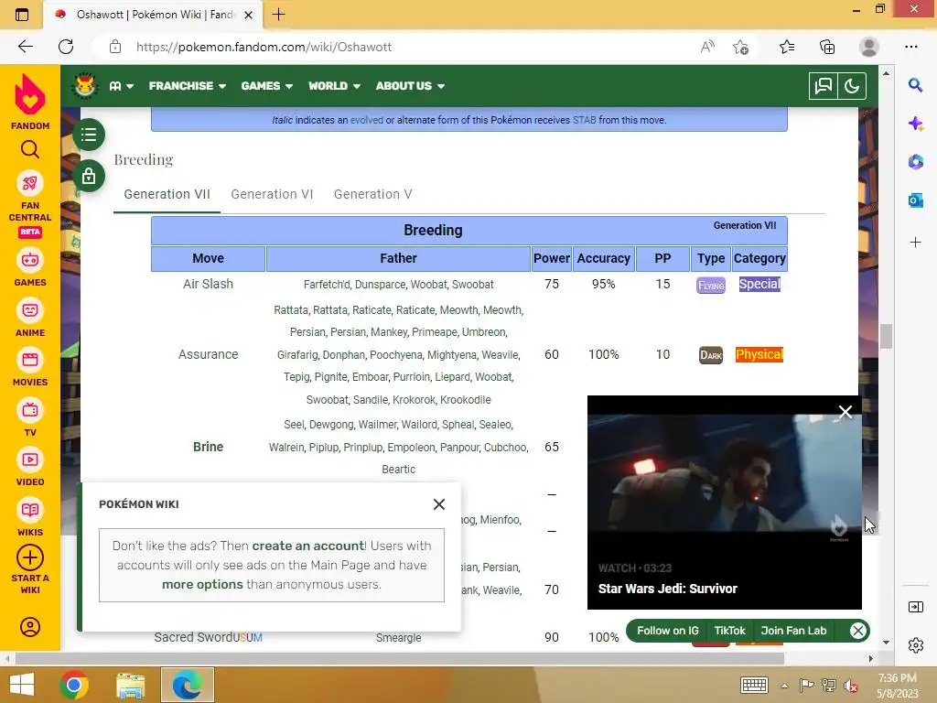
Task: Click the Dark type badge
Action: [x=710, y=355]
